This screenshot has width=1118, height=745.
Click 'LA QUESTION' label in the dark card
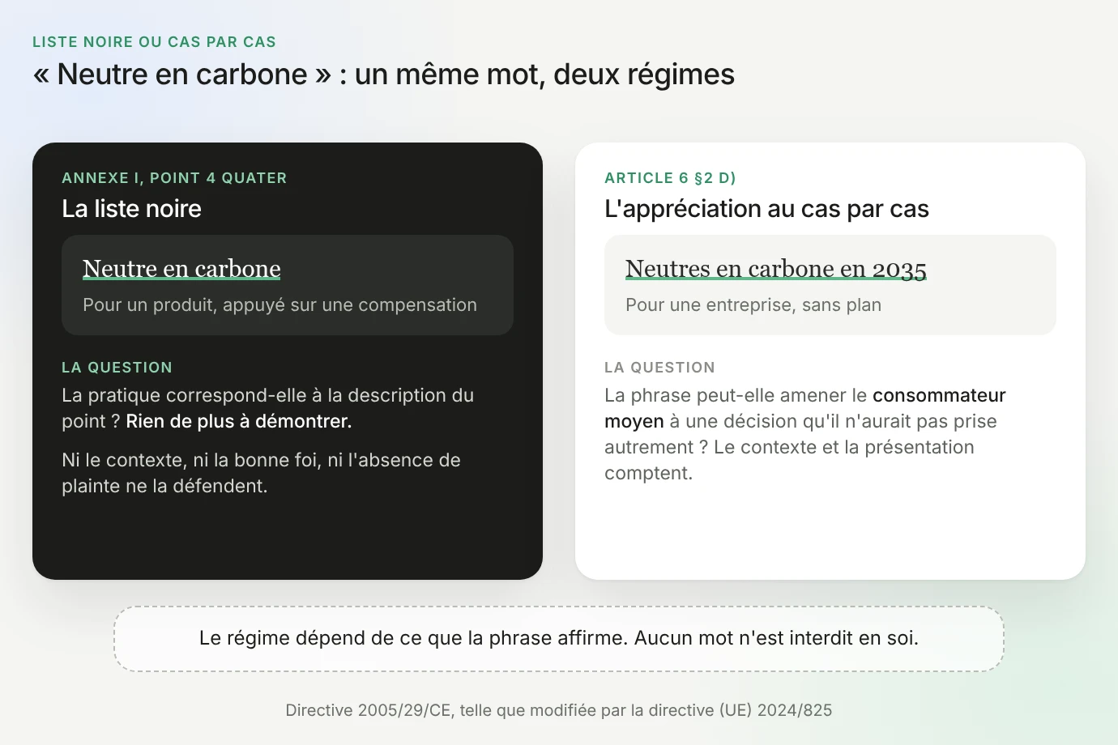[x=117, y=368]
